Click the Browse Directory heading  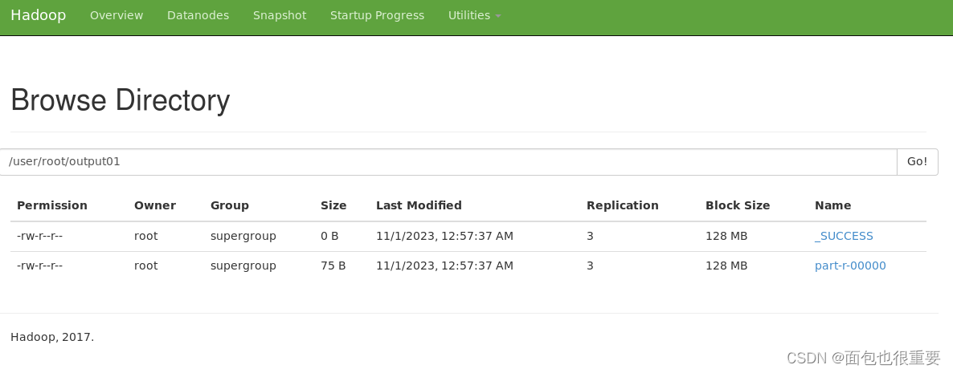[x=121, y=101]
